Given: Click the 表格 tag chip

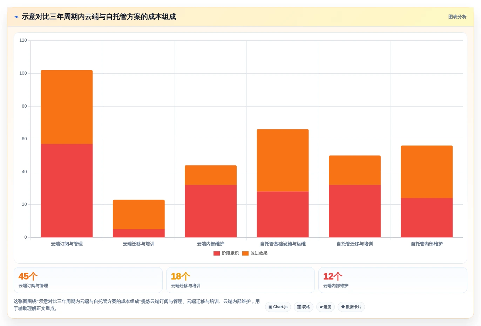Looking at the screenshot, I should coord(304,307).
